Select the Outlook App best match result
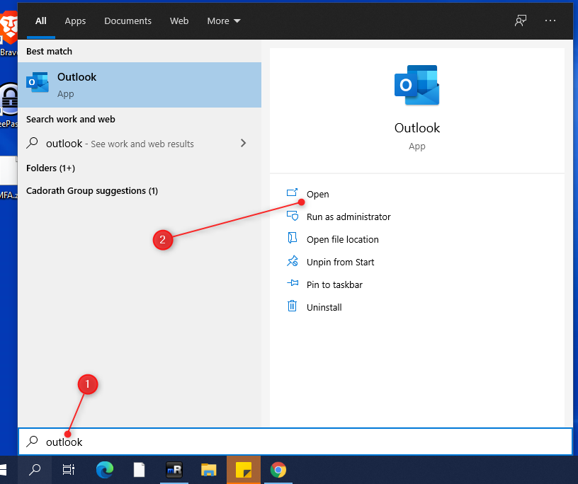Screen dimensions: 578x484 coord(140,85)
